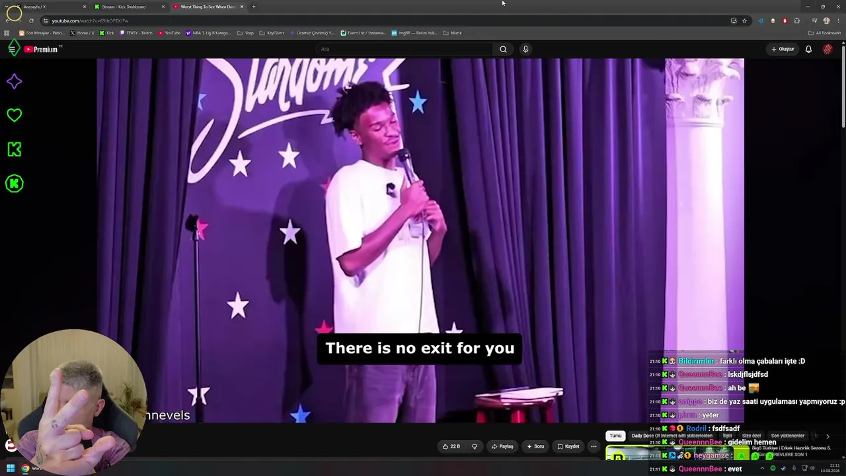Open the Chrome profile avatar
Screen dimensions: 846x476
[x=826, y=20]
